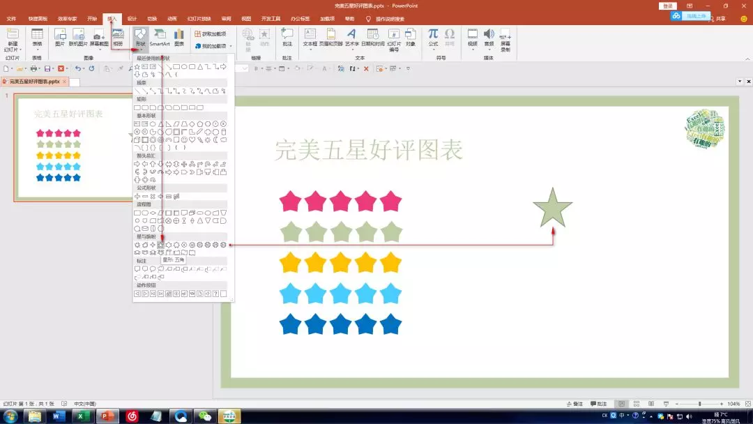Click the 登录 sign-in button
Screen dimensions: 753x424
tap(667, 6)
